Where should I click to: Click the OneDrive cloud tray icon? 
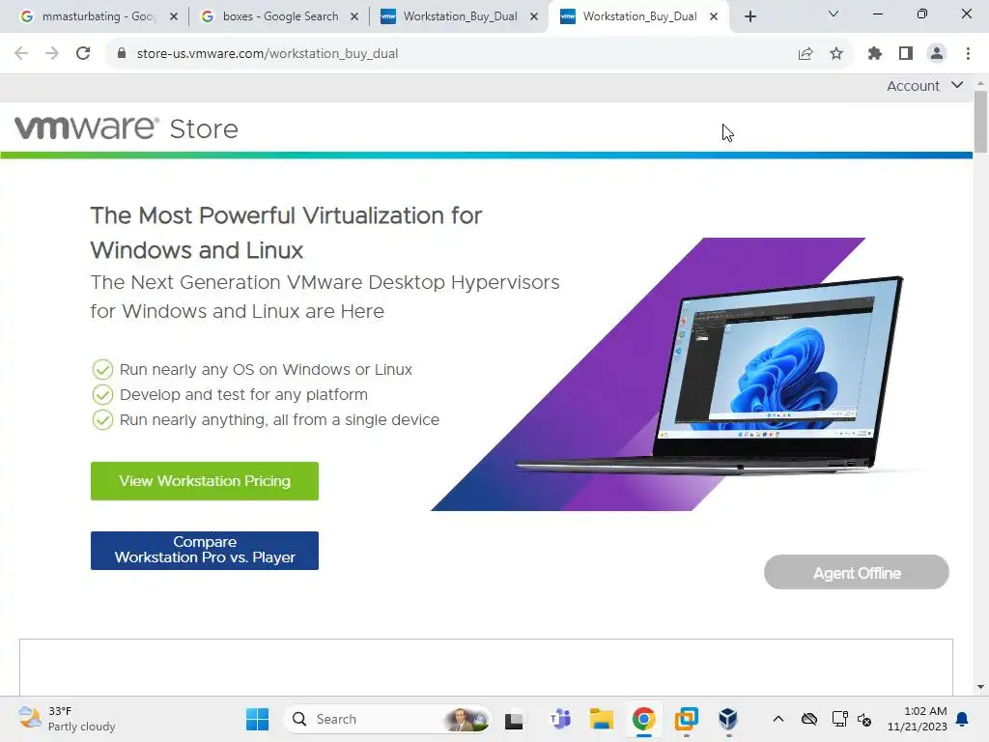808,719
